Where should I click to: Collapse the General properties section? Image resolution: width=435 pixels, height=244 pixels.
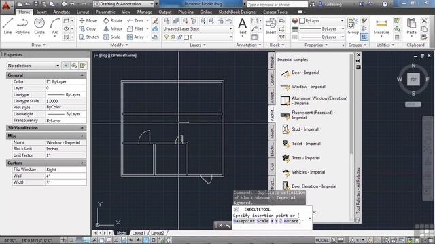[82, 75]
